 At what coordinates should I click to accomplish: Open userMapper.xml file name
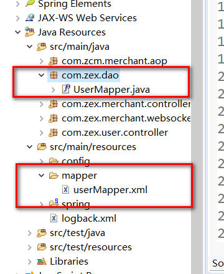[110, 190]
